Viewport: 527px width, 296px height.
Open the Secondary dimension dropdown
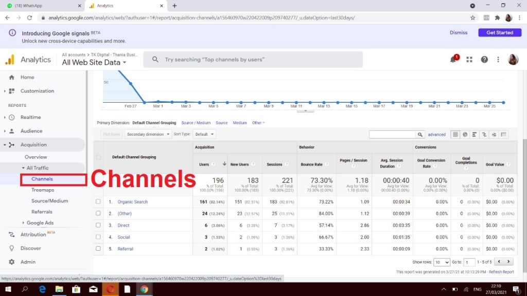tap(148, 134)
